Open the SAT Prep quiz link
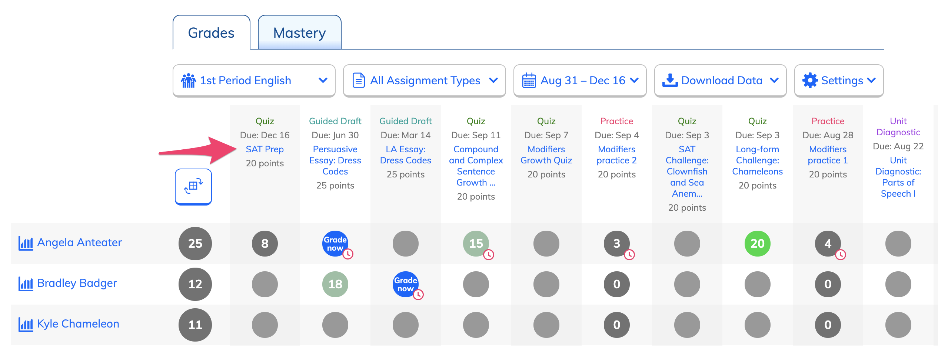 pyautogui.click(x=265, y=149)
